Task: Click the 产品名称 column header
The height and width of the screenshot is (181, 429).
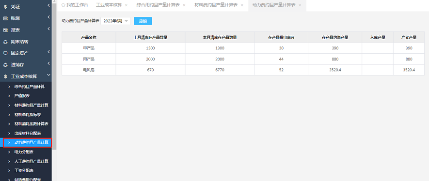Action: [89, 37]
